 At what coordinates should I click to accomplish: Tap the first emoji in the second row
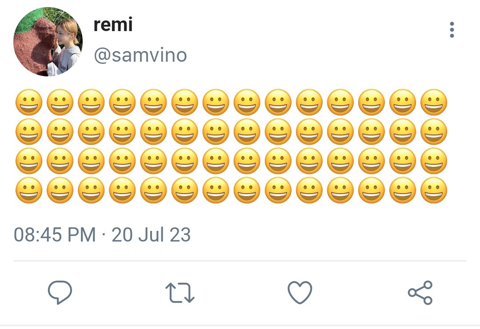pos(29,131)
